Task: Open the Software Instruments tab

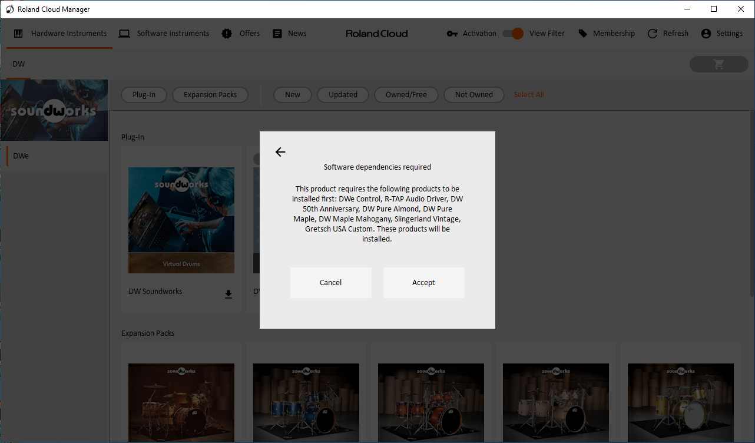Action: click(x=164, y=34)
